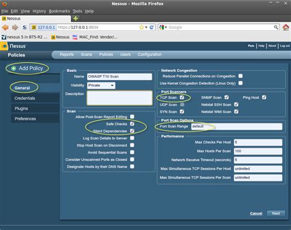Switch to the Reports tab in Nessus
The width and height of the screenshot is (291, 230).
tap(67, 55)
